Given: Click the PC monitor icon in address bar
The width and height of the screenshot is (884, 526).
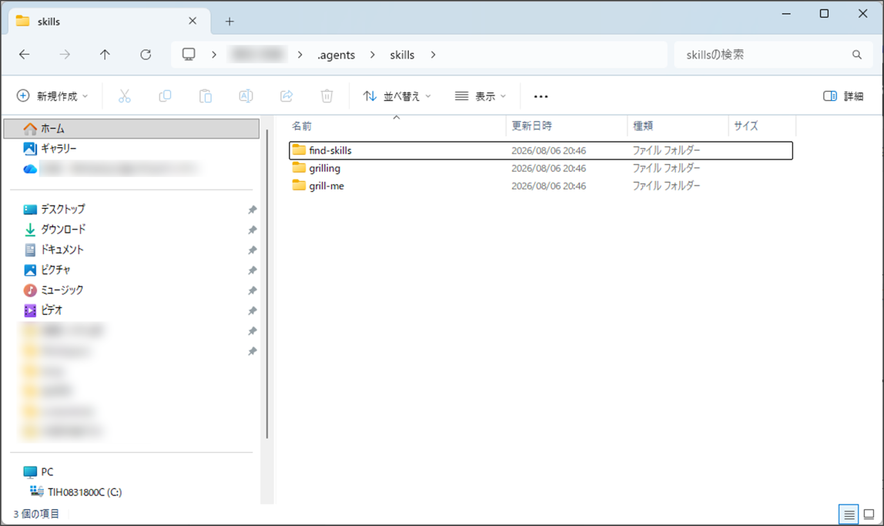Looking at the screenshot, I should [x=189, y=55].
